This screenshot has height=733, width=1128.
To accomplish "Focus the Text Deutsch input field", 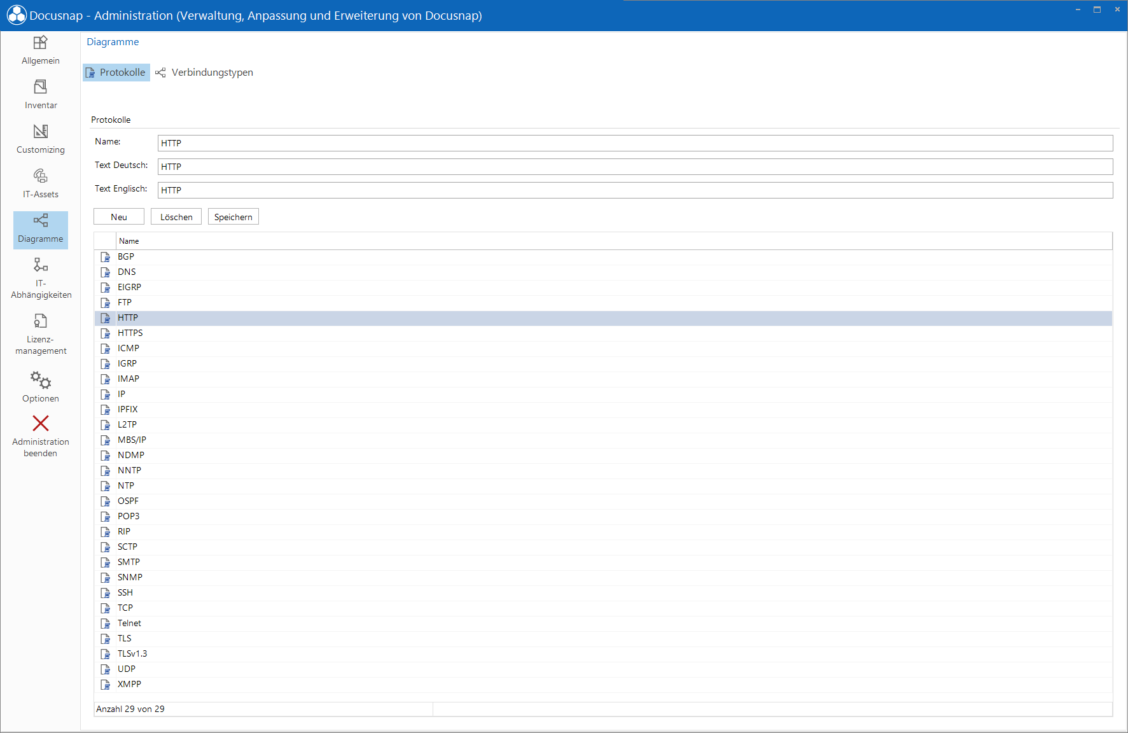I will click(x=635, y=167).
